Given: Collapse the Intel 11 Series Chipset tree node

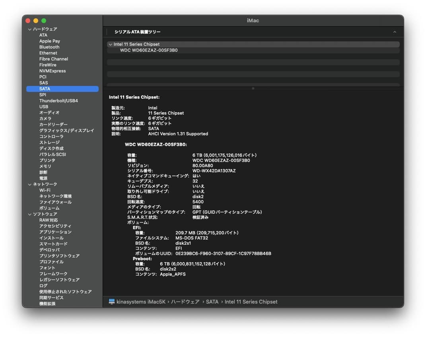Looking at the screenshot, I should 110,44.
